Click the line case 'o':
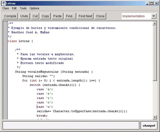 point(45,102)
